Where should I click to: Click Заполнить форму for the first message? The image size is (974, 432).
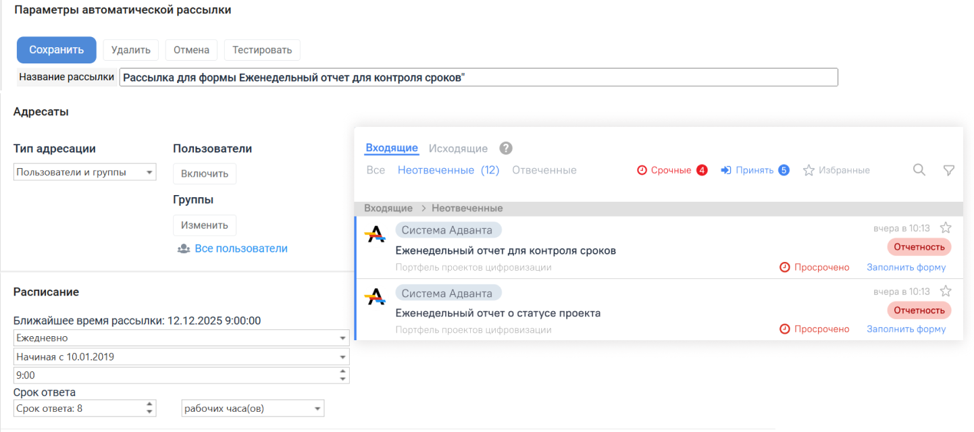pyautogui.click(x=906, y=267)
